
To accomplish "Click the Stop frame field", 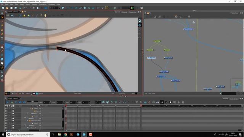I will click(73, 102).
